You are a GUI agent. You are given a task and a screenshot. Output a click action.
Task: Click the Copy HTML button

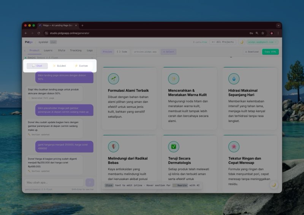(x=270, y=52)
